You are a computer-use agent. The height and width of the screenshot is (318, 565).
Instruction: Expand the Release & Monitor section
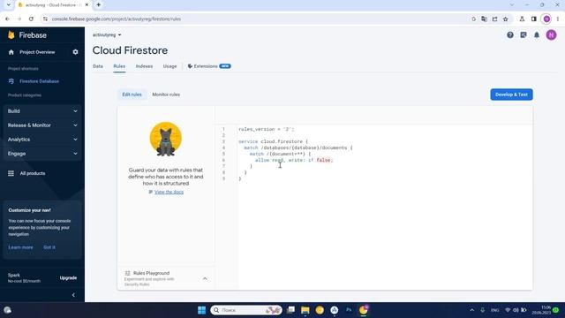[42, 125]
